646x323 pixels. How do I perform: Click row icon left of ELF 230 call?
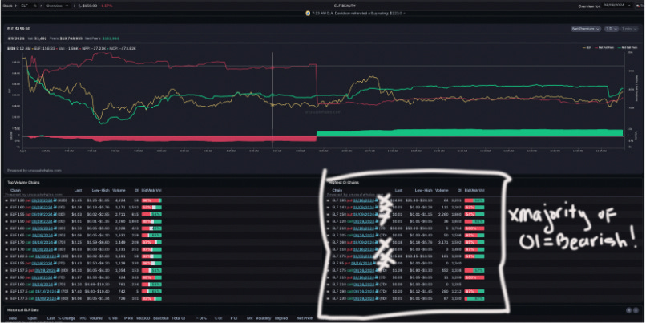(329, 298)
